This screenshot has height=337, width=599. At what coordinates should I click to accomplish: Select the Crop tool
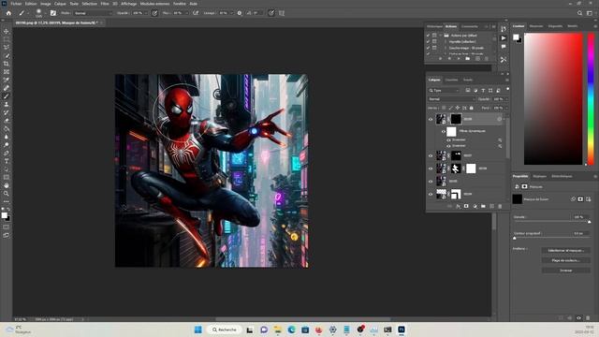7,64
